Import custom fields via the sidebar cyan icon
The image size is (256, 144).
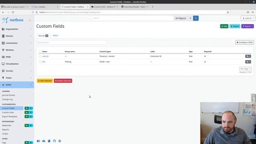click(x=31, y=108)
